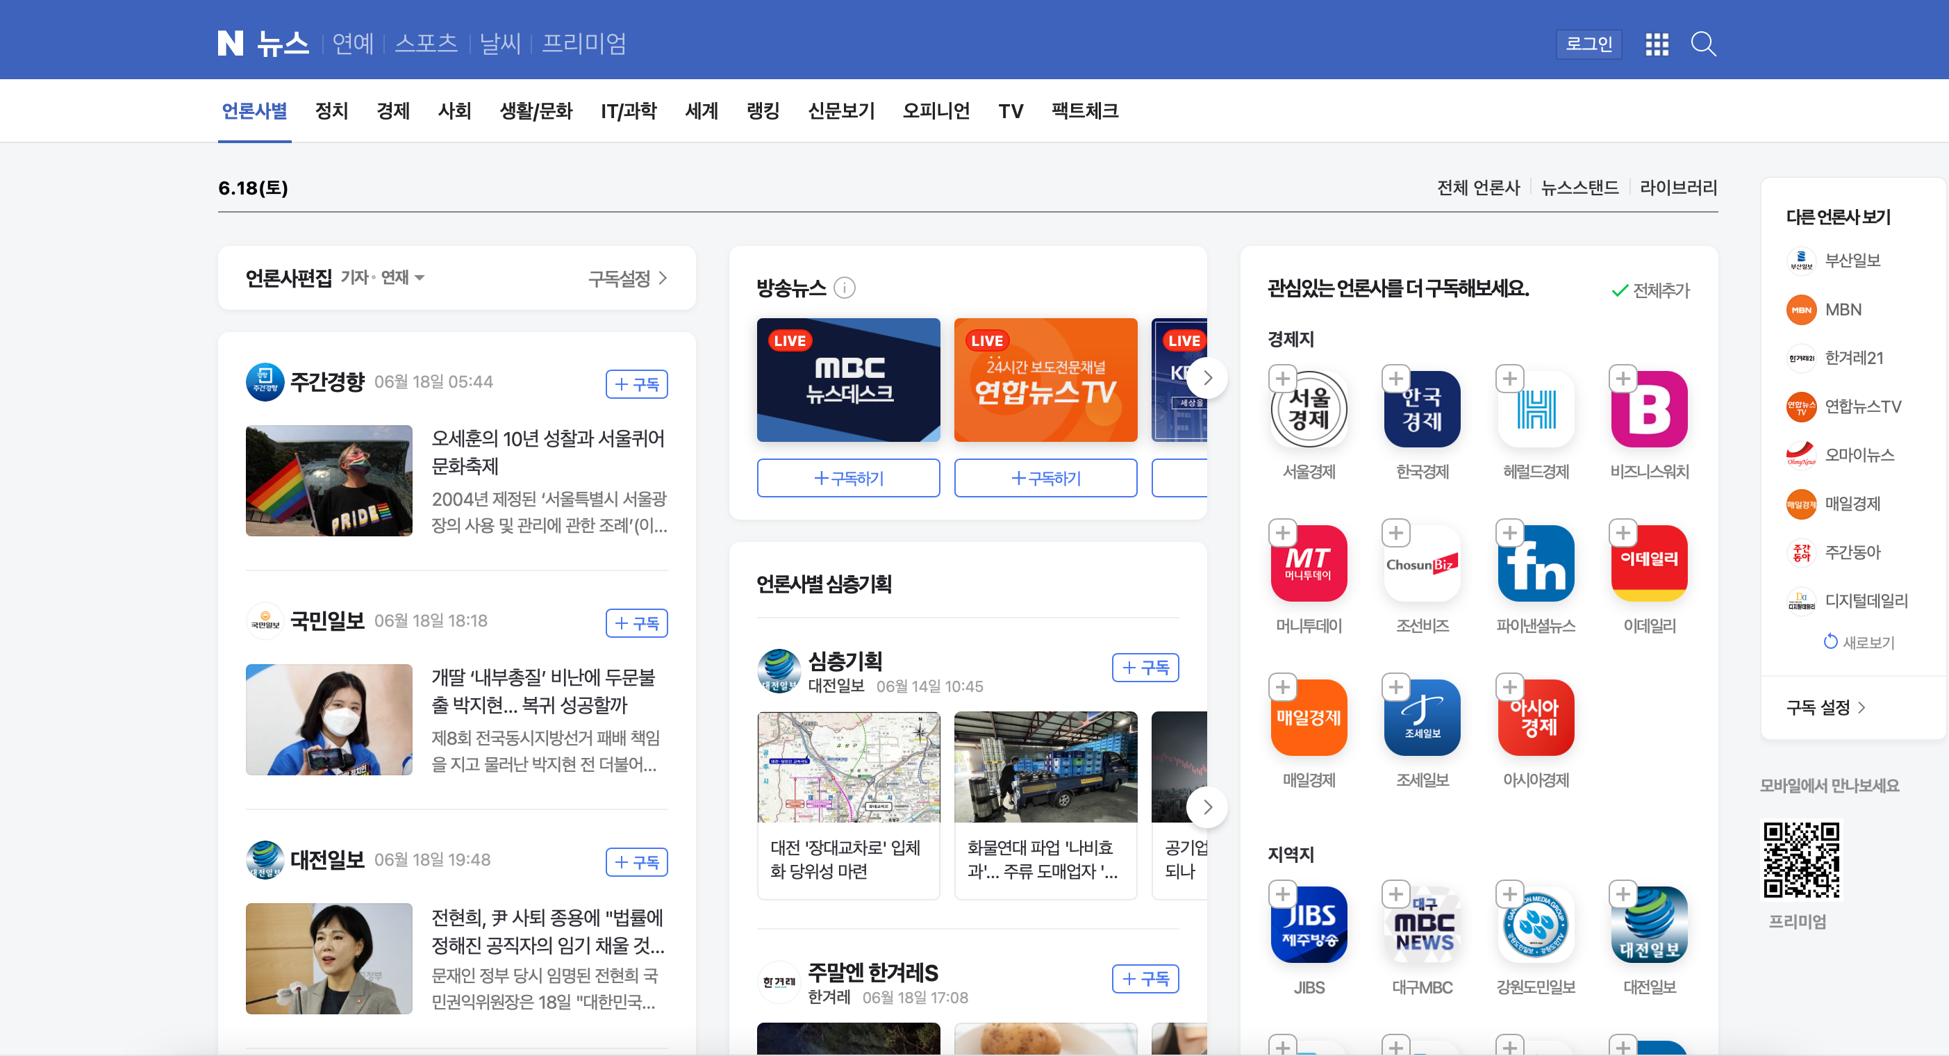Open 대전 '장대교차로' map article card
The height and width of the screenshot is (1056, 1949).
[x=848, y=805]
